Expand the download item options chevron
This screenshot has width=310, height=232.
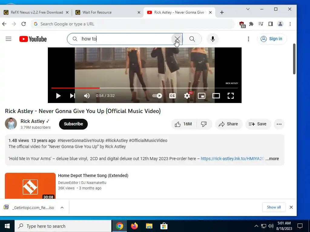[62, 208]
